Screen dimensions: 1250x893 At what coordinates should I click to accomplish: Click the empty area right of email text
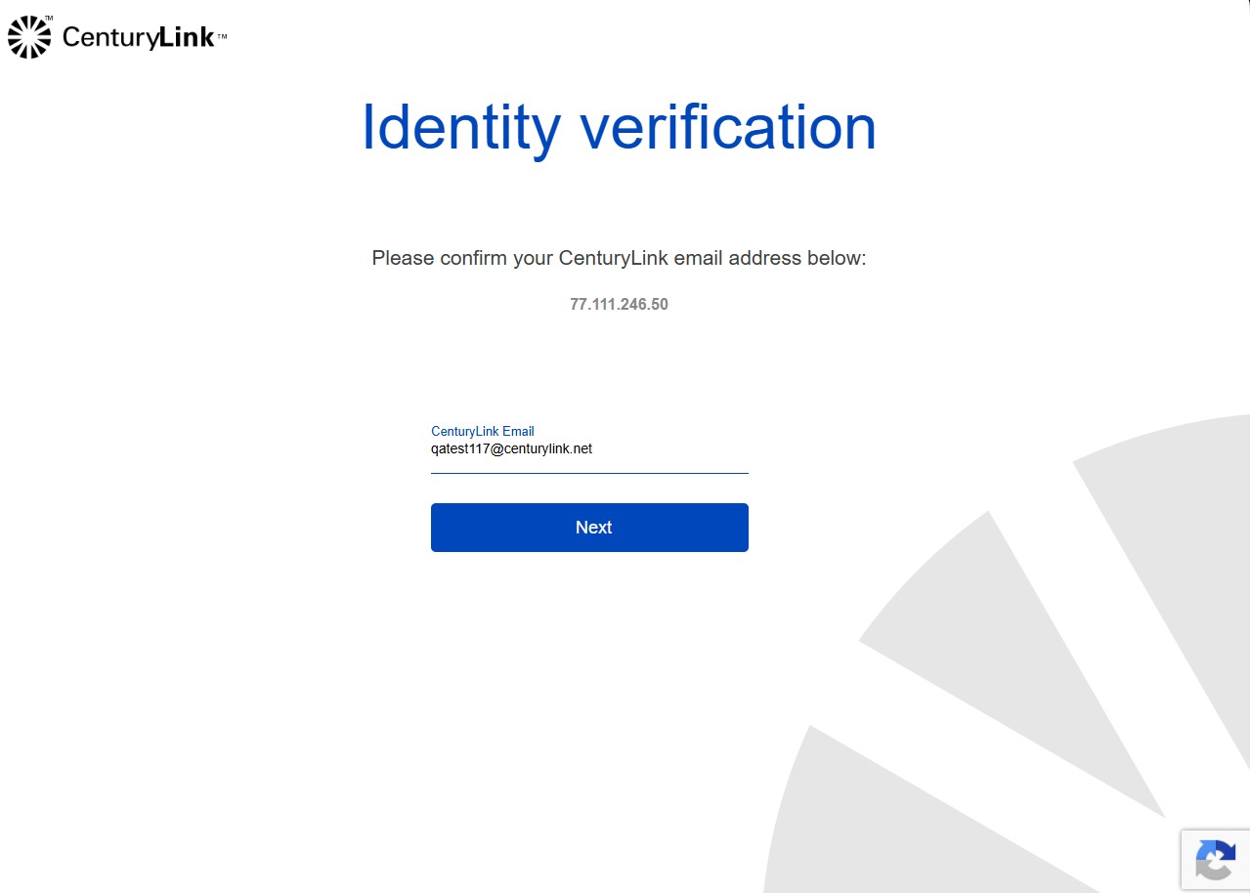coord(670,449)
